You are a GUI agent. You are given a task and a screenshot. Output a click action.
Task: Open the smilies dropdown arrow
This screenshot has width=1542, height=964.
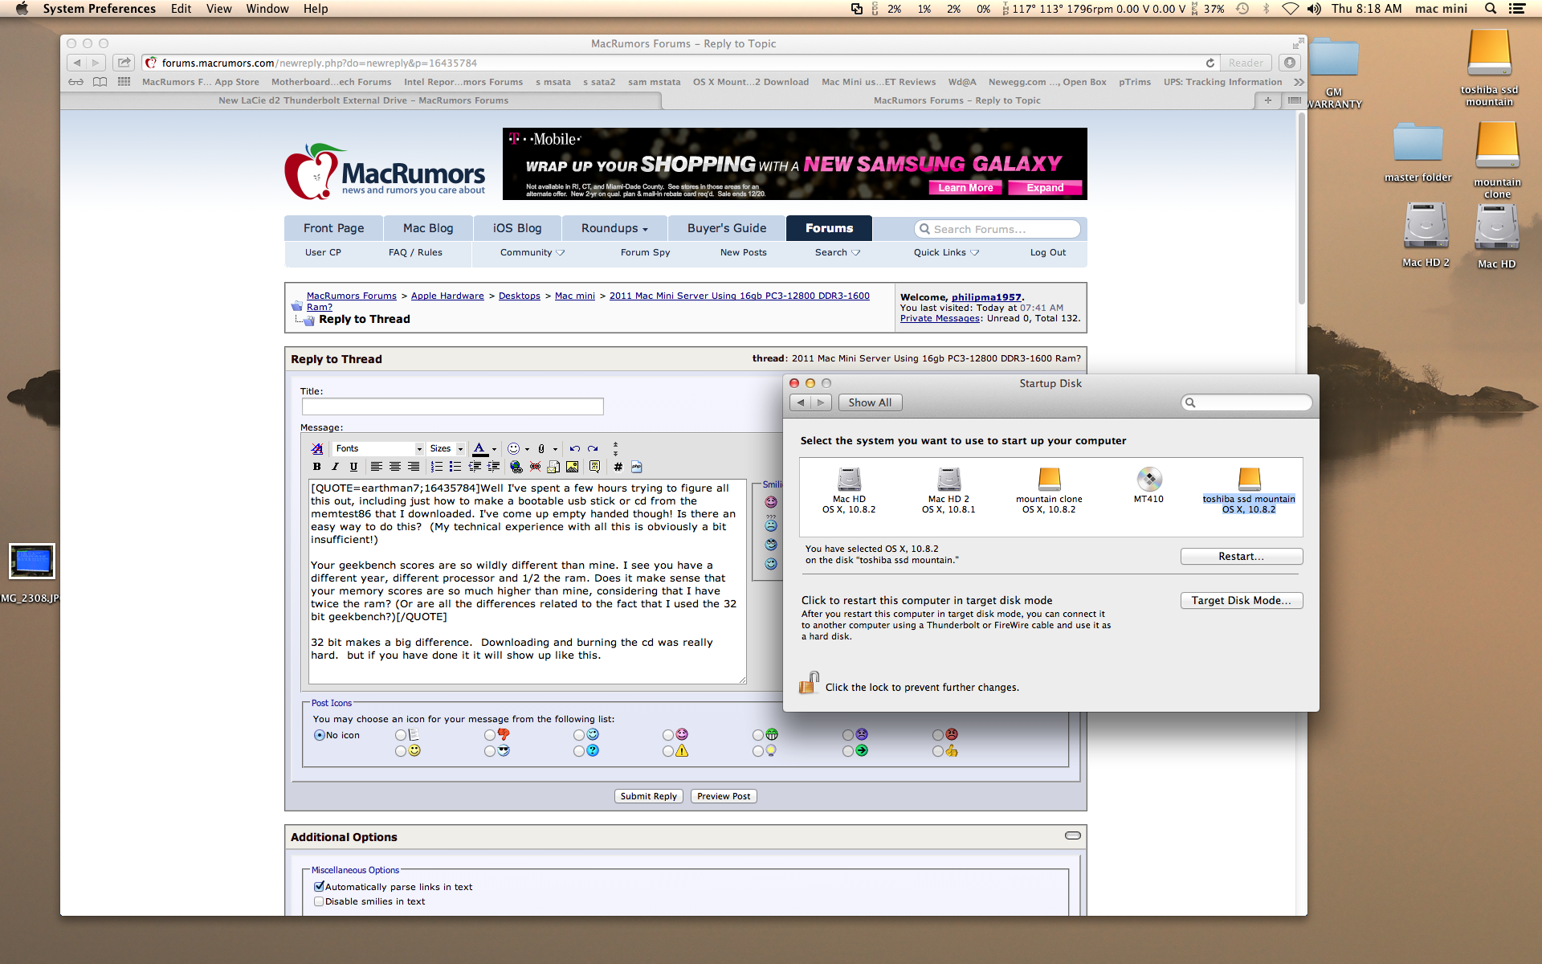pyautogui.click(x=527, y=450)
